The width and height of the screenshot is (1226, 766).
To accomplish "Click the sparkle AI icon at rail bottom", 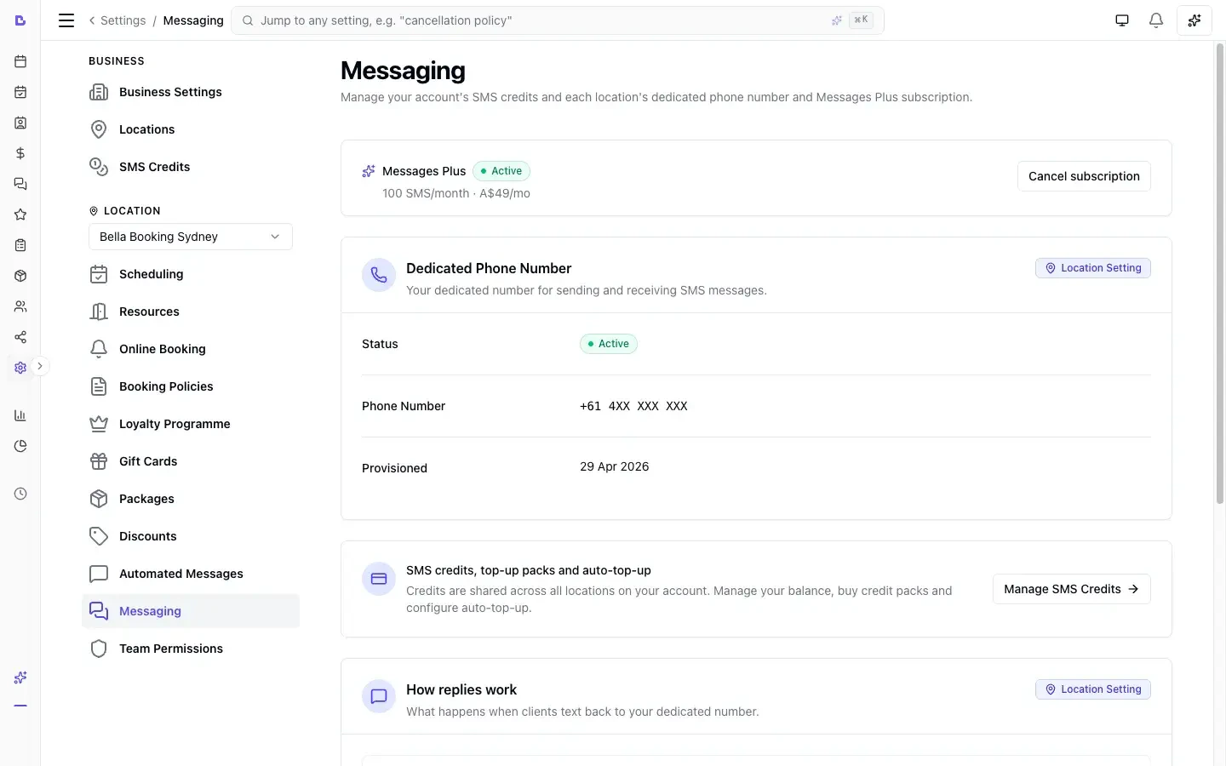I will coord(20,677).
